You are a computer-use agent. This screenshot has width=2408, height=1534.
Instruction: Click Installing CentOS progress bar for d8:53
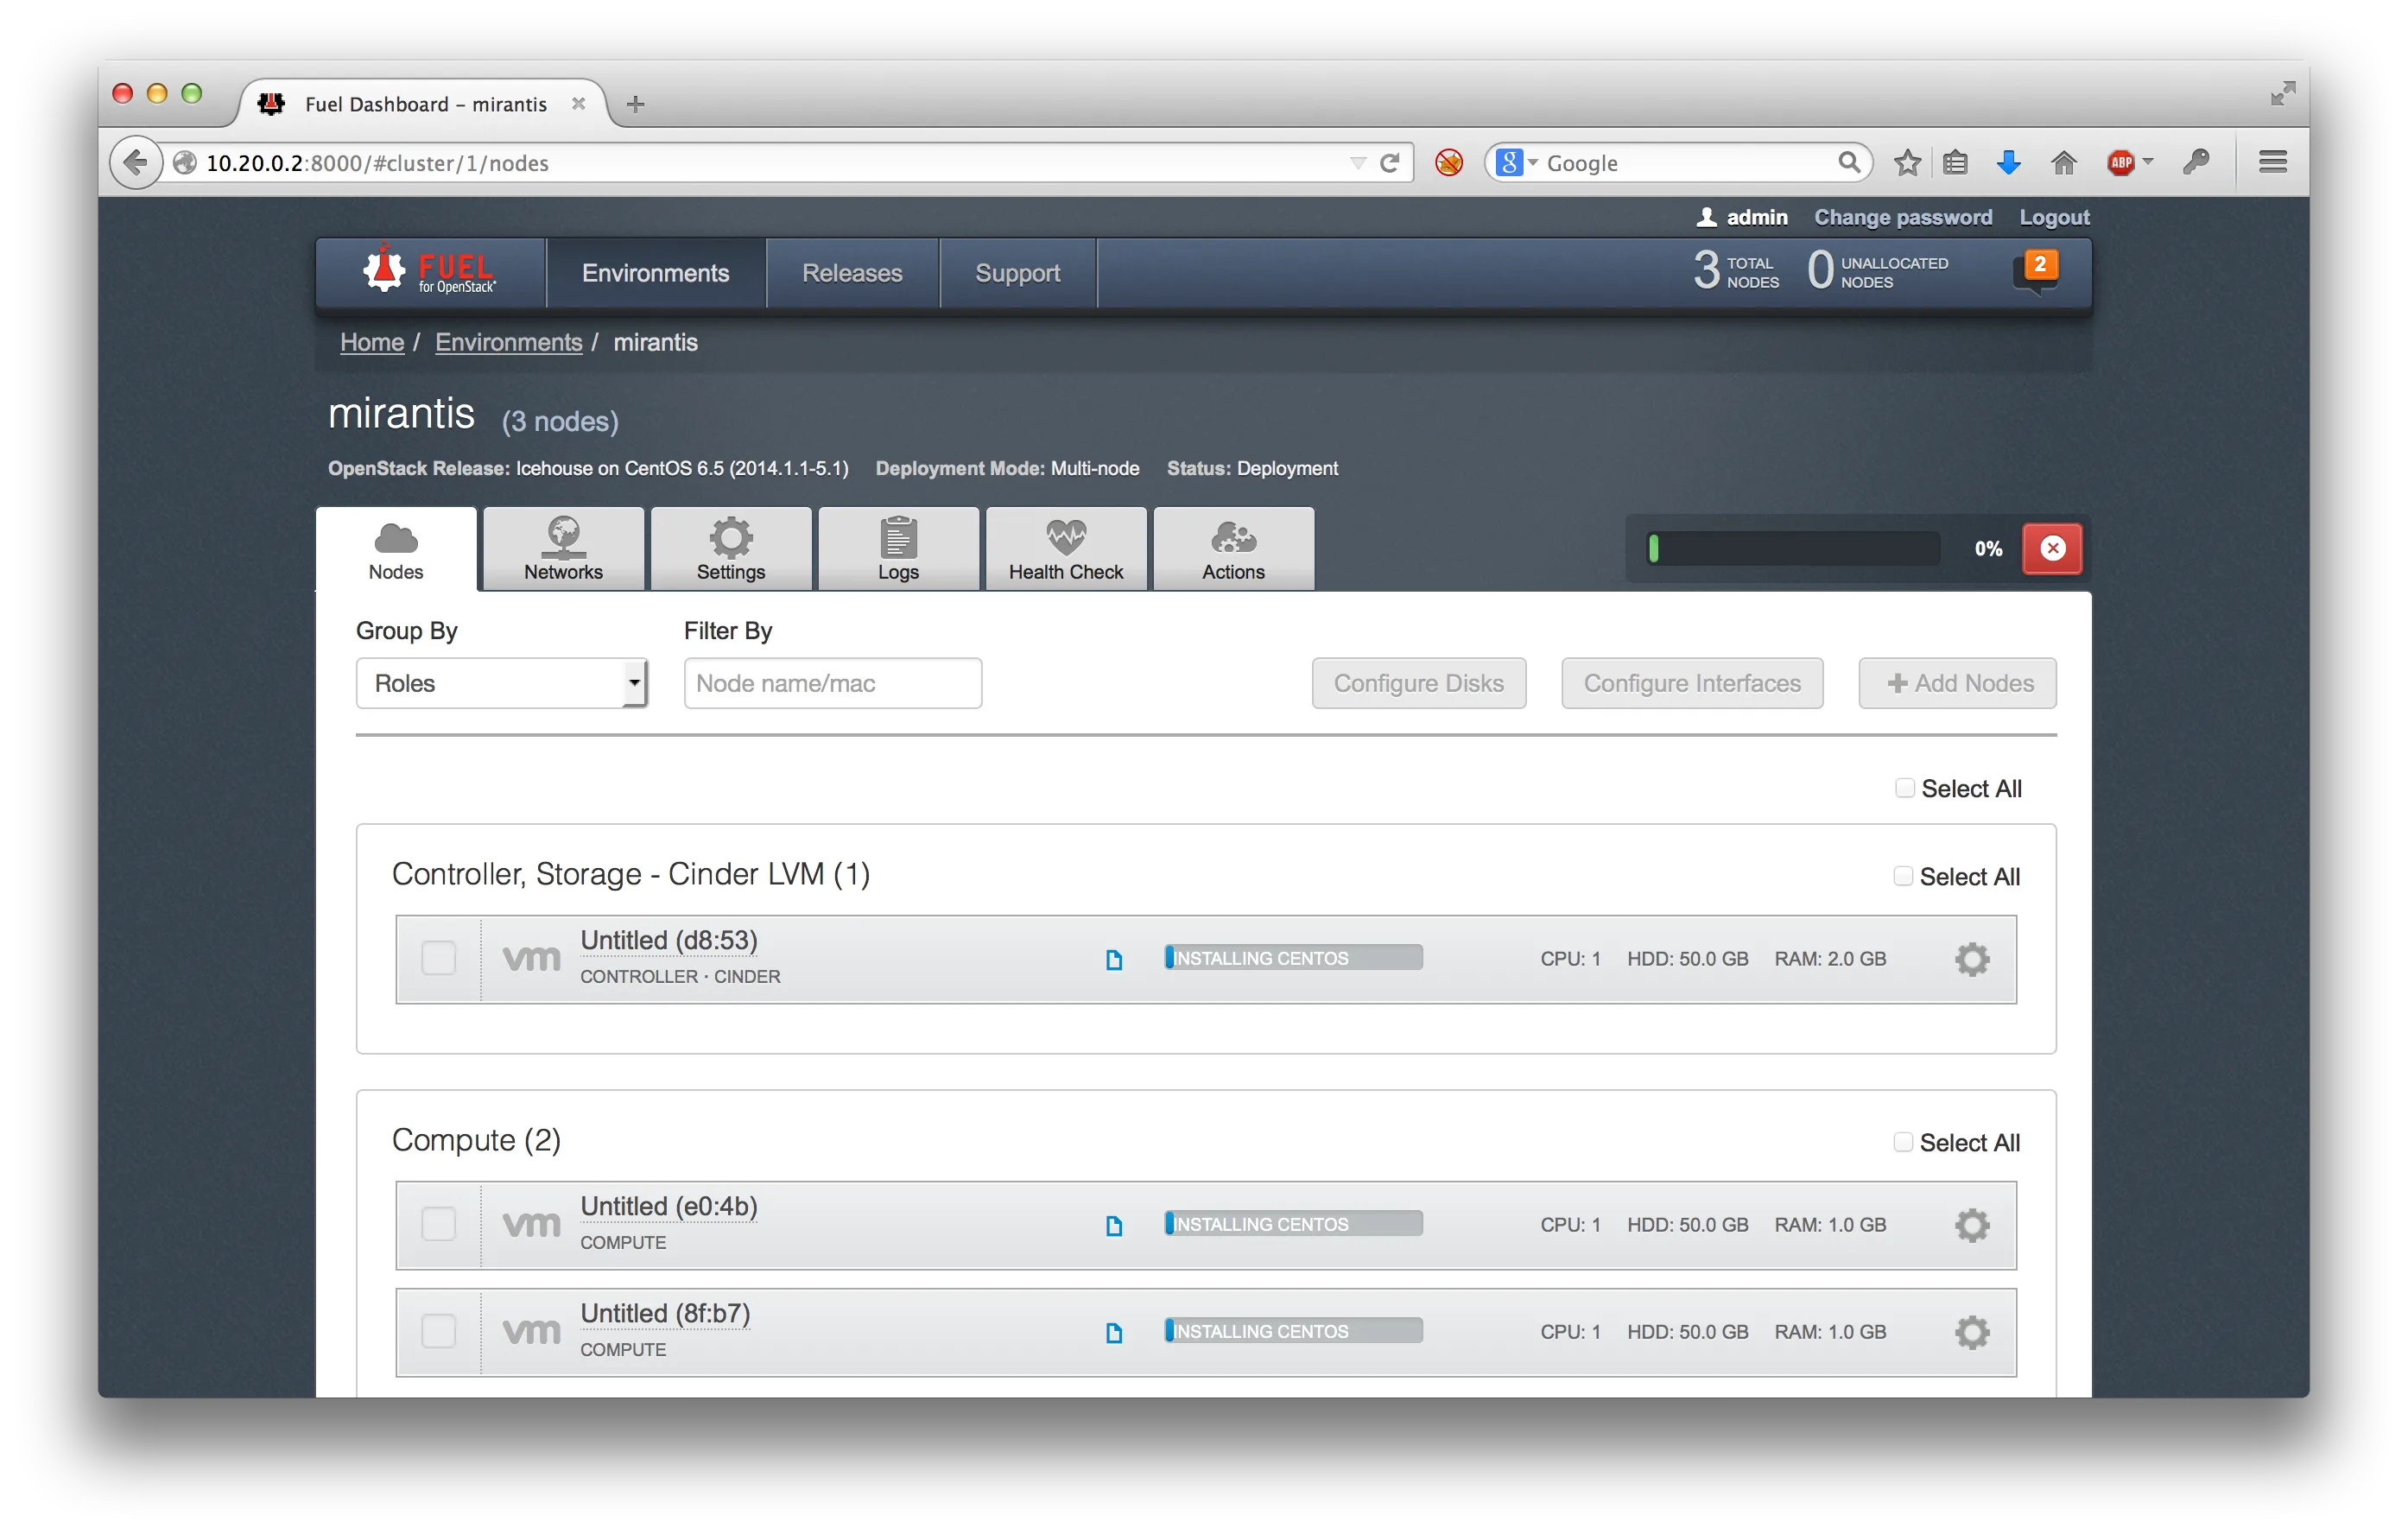click(x=1293, y=957)
